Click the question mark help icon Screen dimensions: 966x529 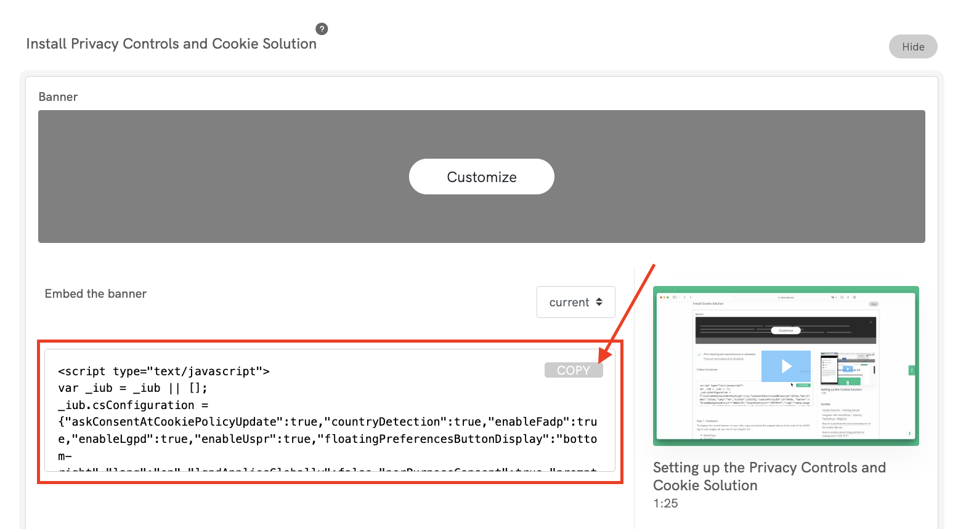pyautogui.click(x=322, y=29)
